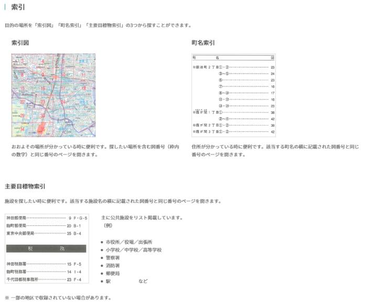The image size is (367, 306).
Task: Select bullet item 駅
Action: (x=108, y=281)
